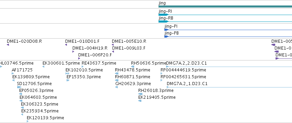Click the DME1-006P20.F arrow marker
292x123 pixels.
click(x=79, y=58)
